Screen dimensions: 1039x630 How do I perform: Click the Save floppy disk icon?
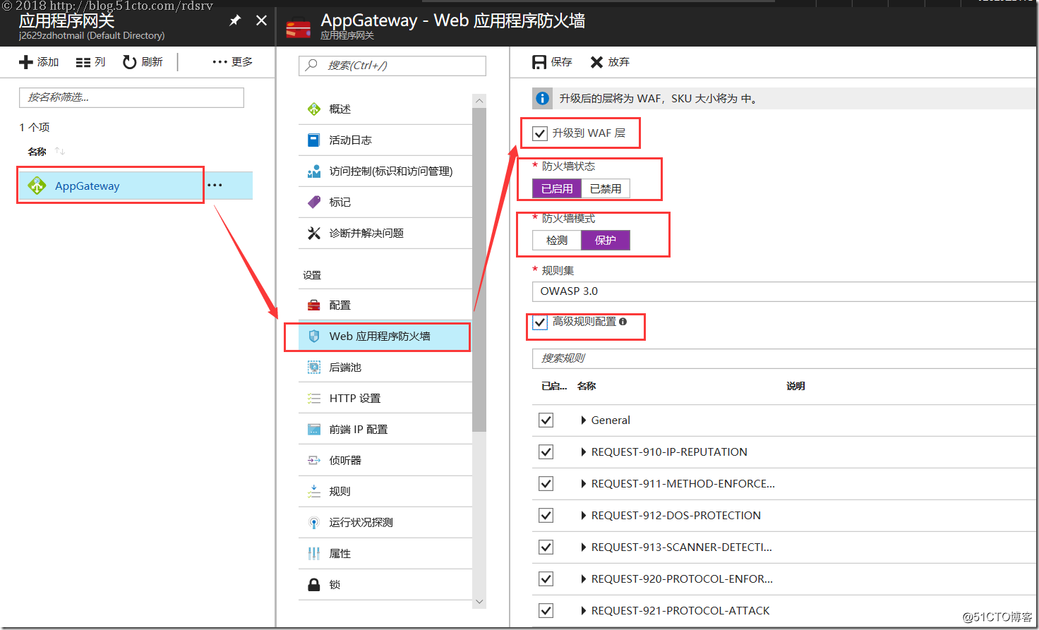[x=539, y=62]
